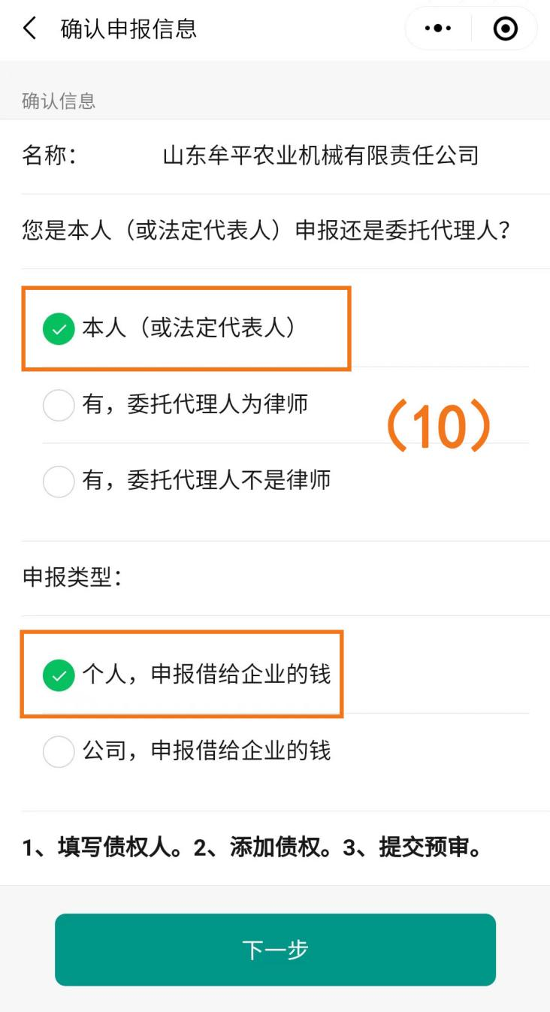Tap the 申报类型 label
550x1012 pixels.
pyautogui.click(x=72, y=578)
